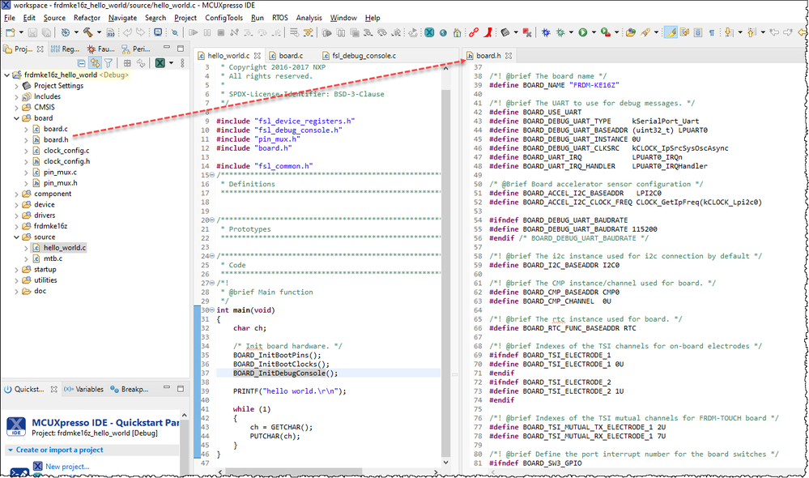
Task: Open the ConfigTools menu
Action: [224, 18]
